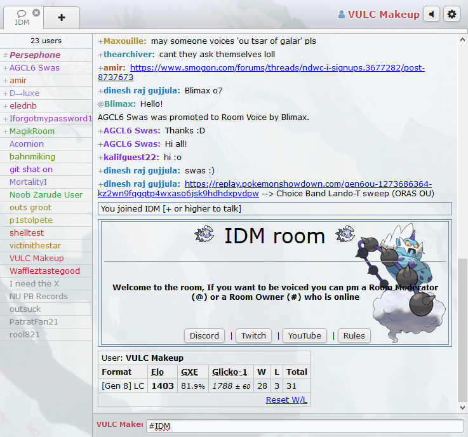Open options with the gear icon
The image size is (468, 437).
point(451,14)
